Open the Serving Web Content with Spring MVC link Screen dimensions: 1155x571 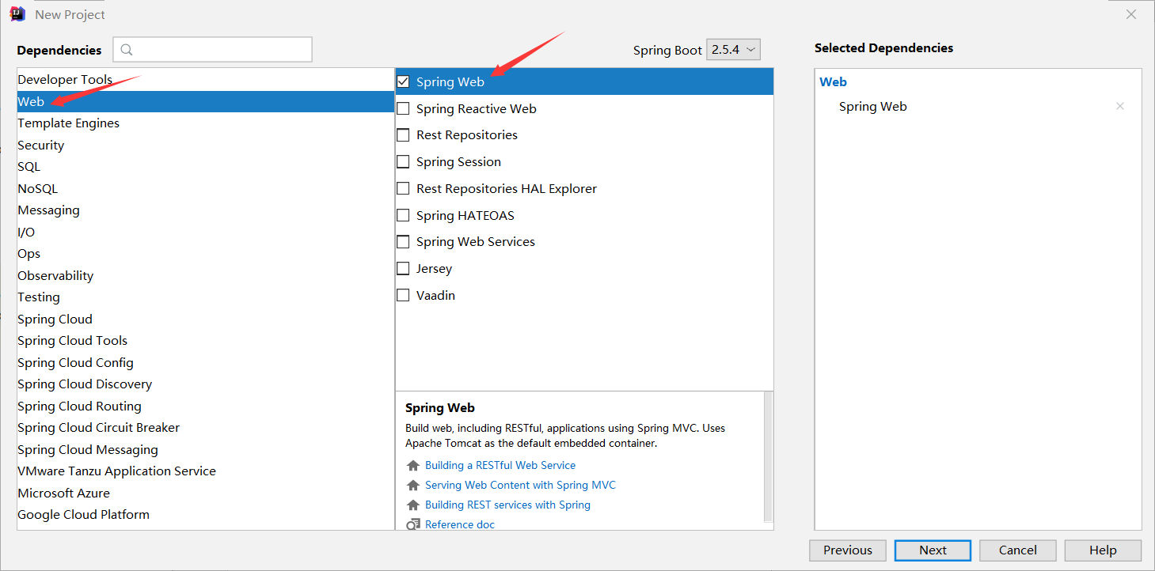click(x=520, y=485)
